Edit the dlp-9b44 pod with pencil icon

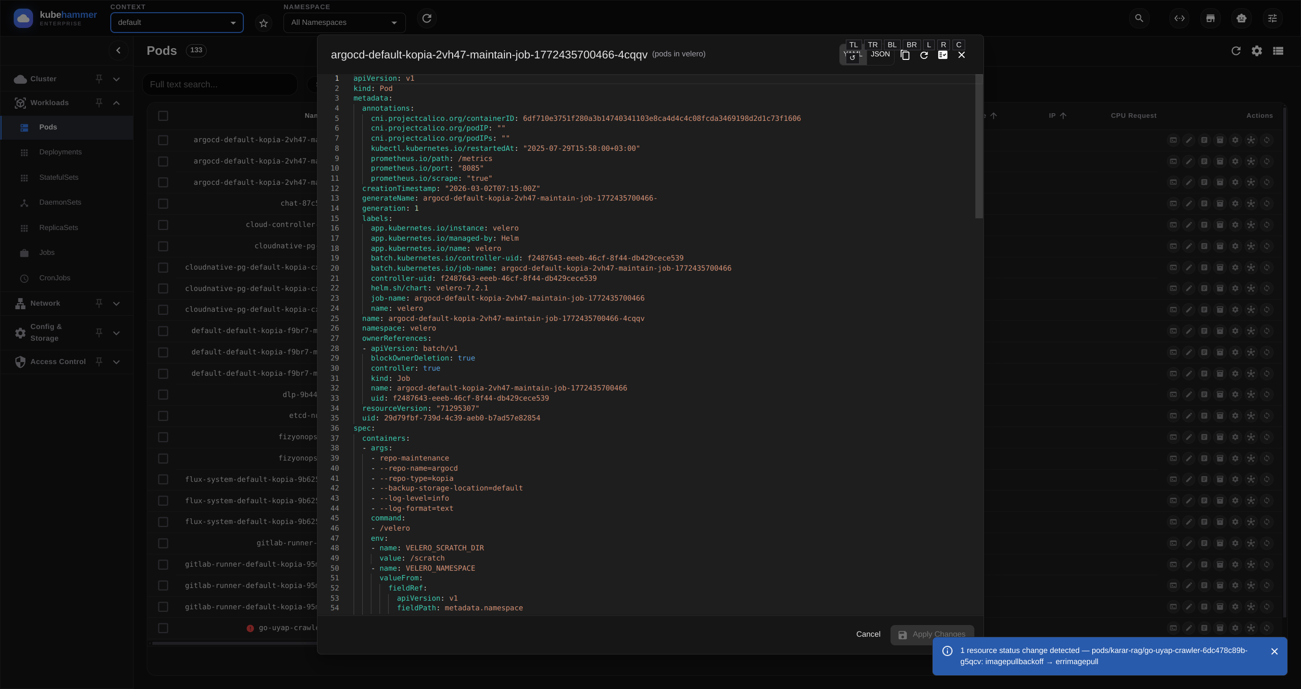(x=1189, y=395)
